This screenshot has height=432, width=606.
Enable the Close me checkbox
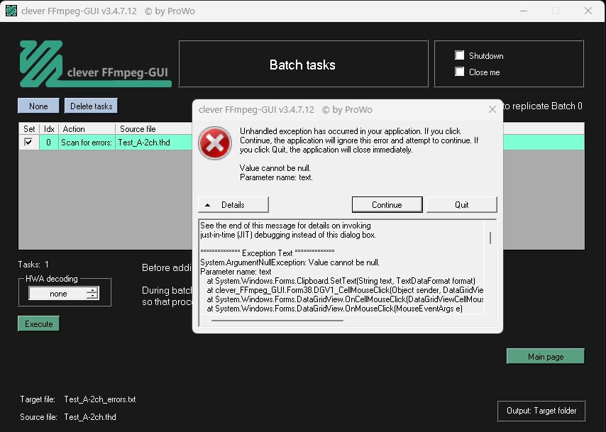(460, 72)
